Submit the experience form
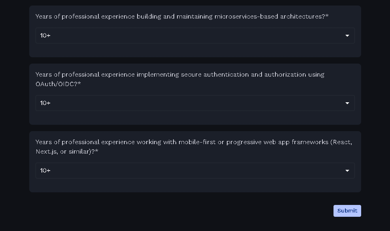Viewport: 390px width, 231px height. coord(347,211)
